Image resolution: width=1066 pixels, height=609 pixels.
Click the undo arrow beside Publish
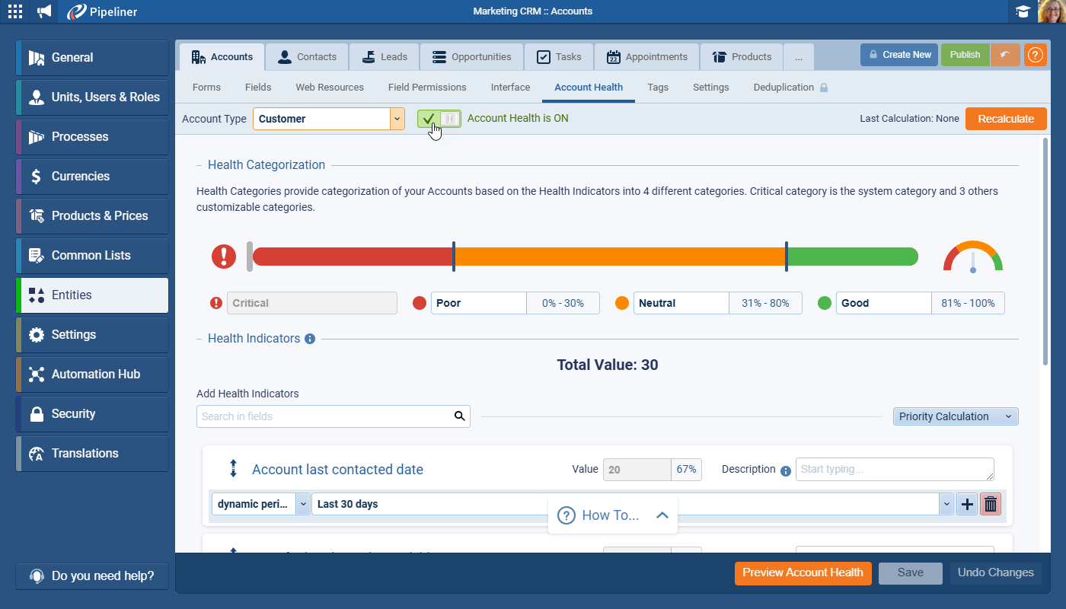[1005, 55]
